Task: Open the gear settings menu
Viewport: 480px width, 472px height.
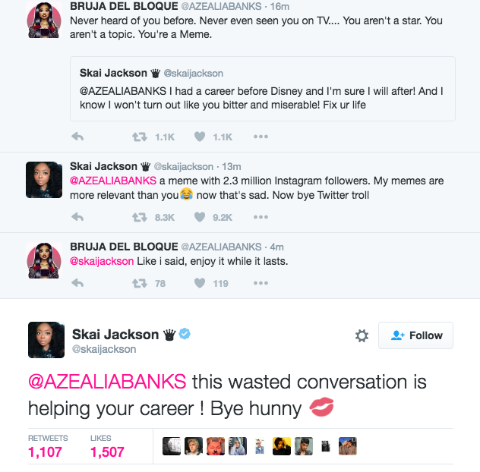Action: point(362,335)
